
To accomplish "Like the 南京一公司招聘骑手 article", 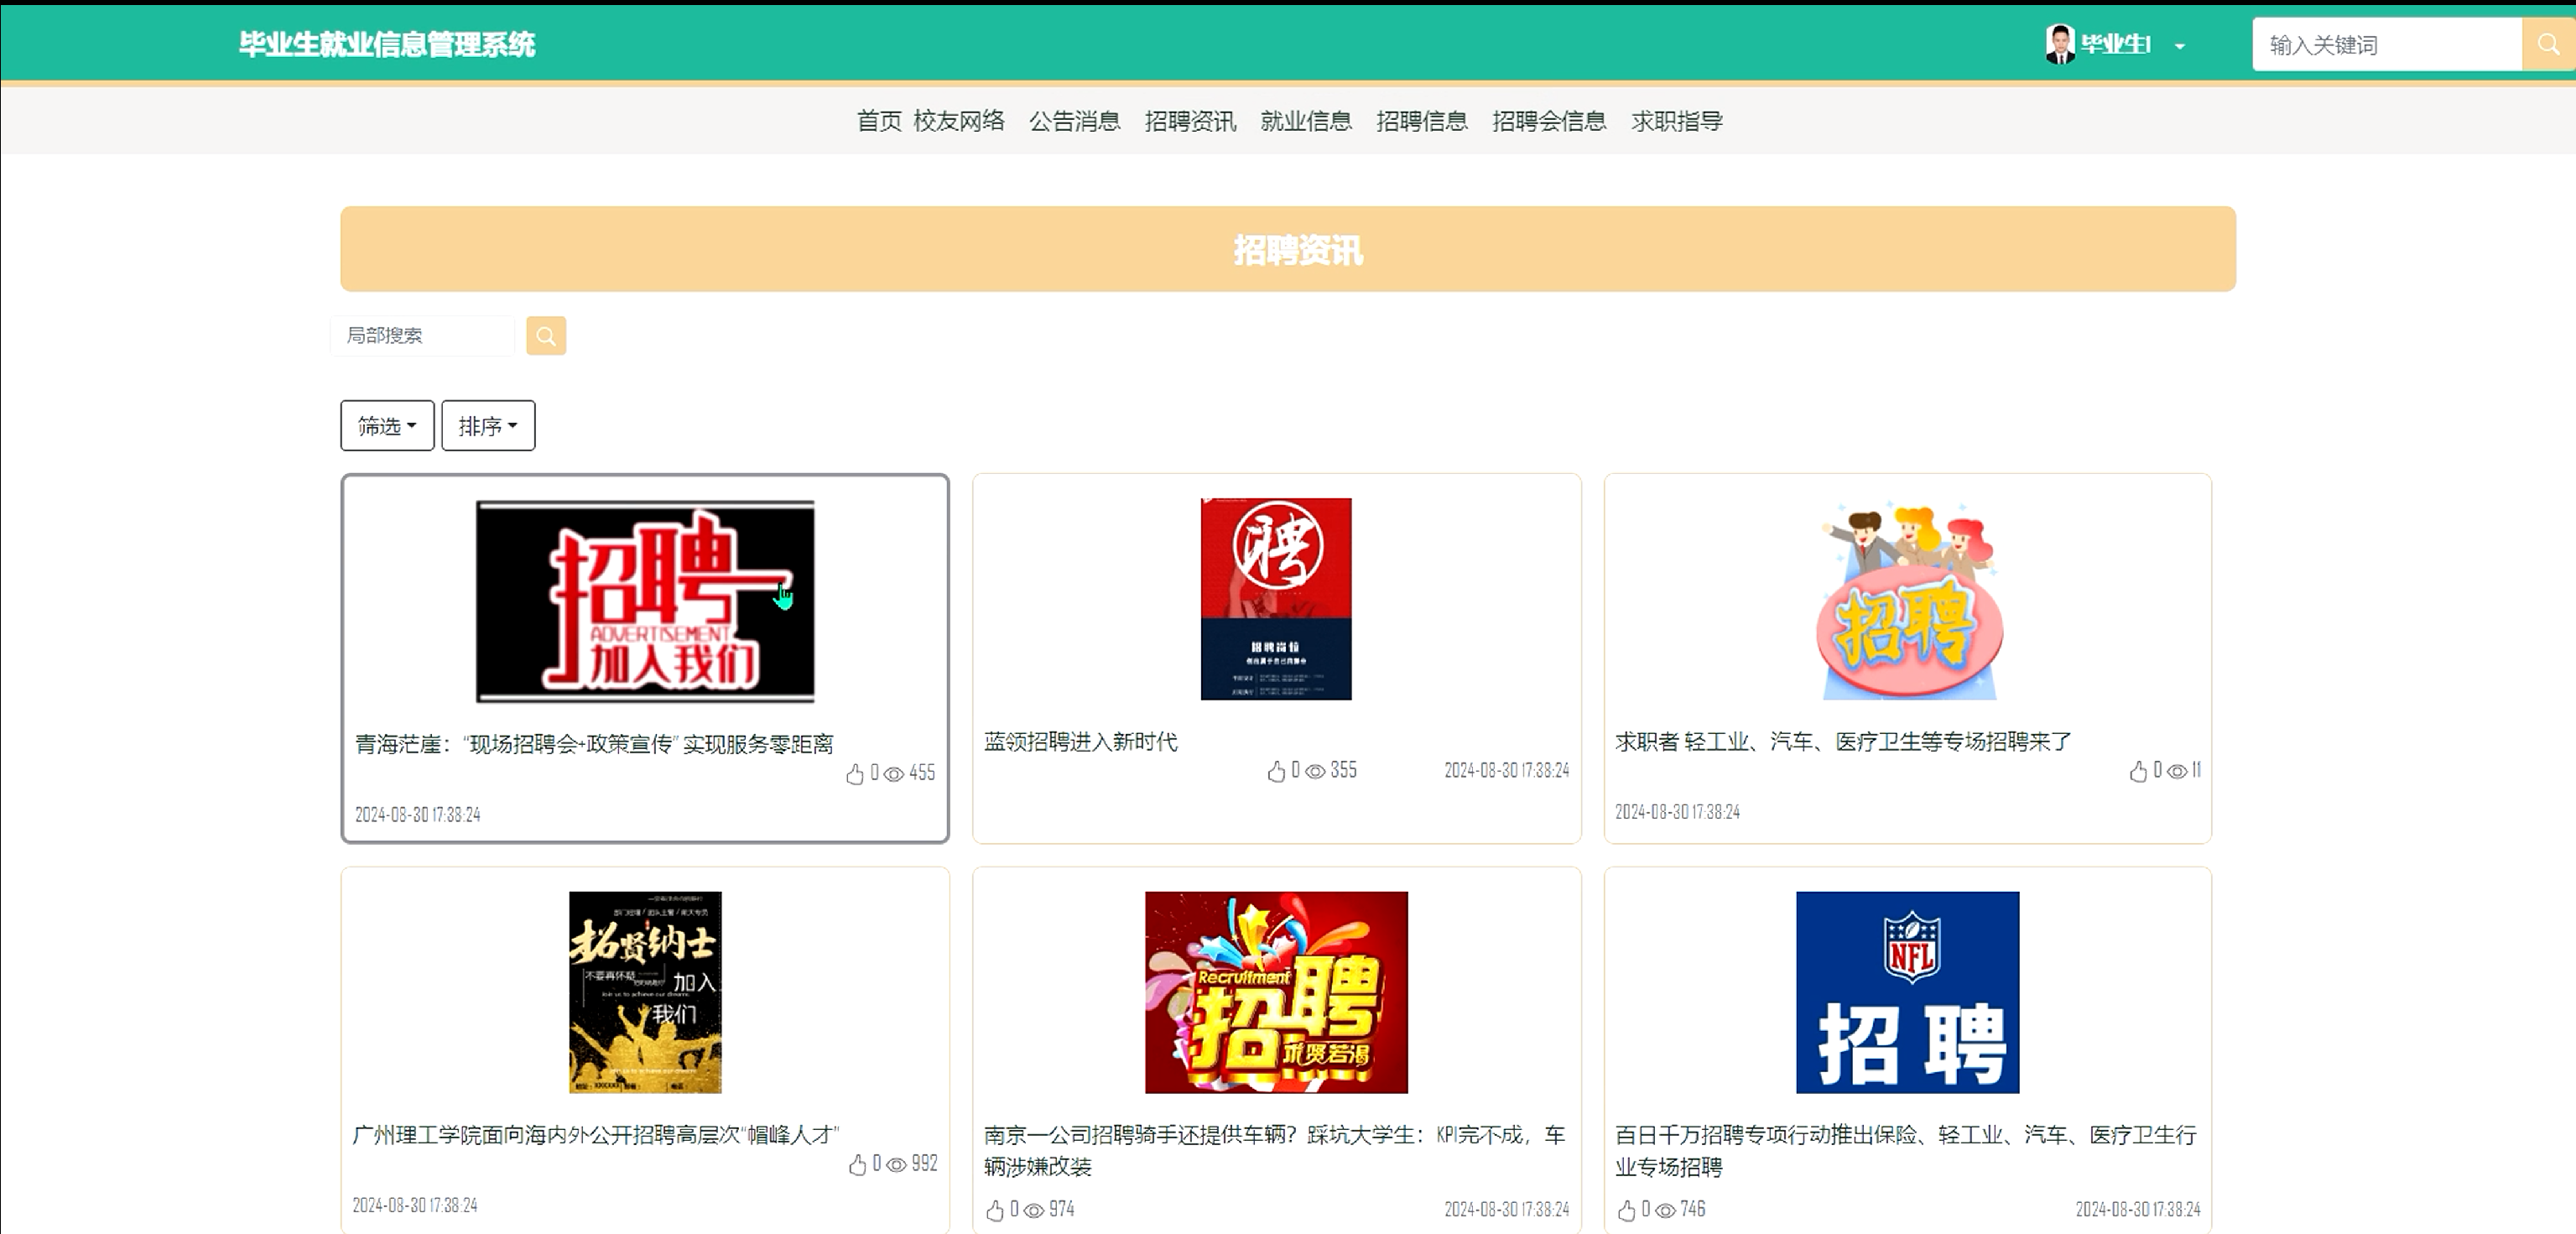I will [x=995, y=1210].
